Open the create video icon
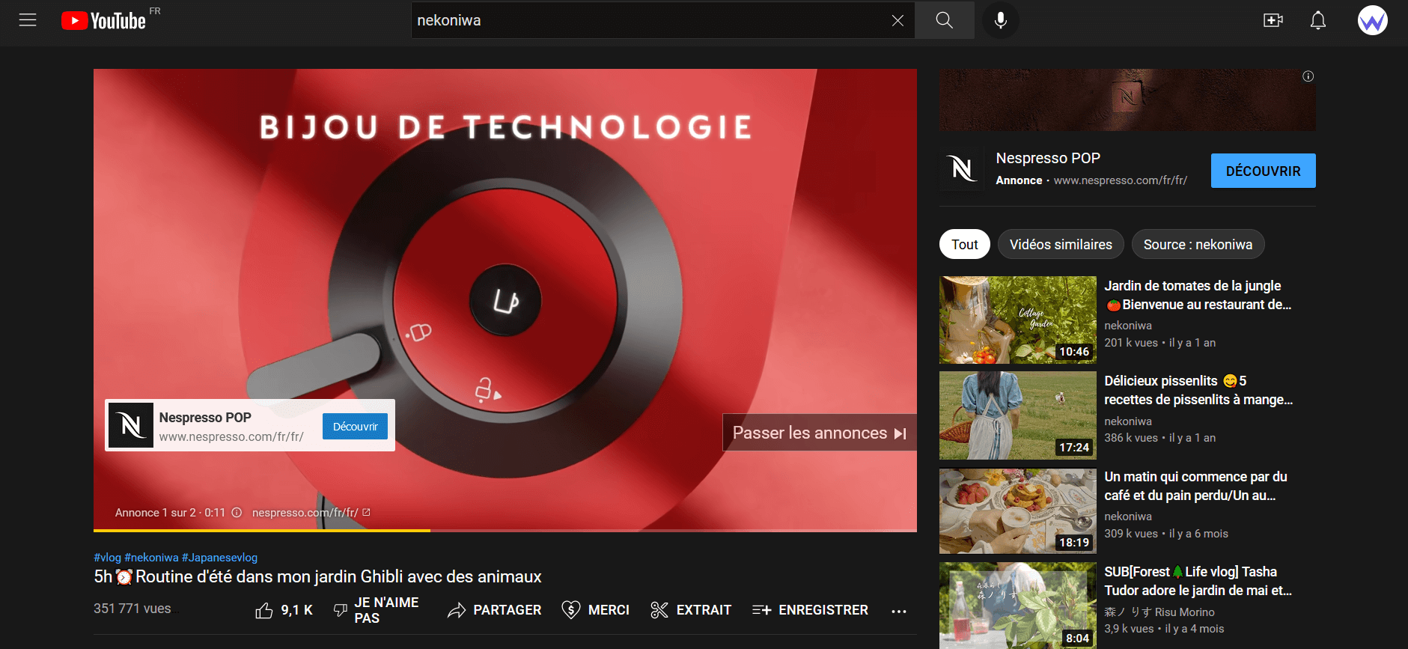This screenshot has width=1408, height=649. (x=1273, y=20)
